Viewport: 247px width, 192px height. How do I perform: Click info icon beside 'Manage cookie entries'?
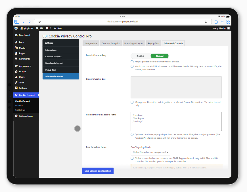pos(132,102)
